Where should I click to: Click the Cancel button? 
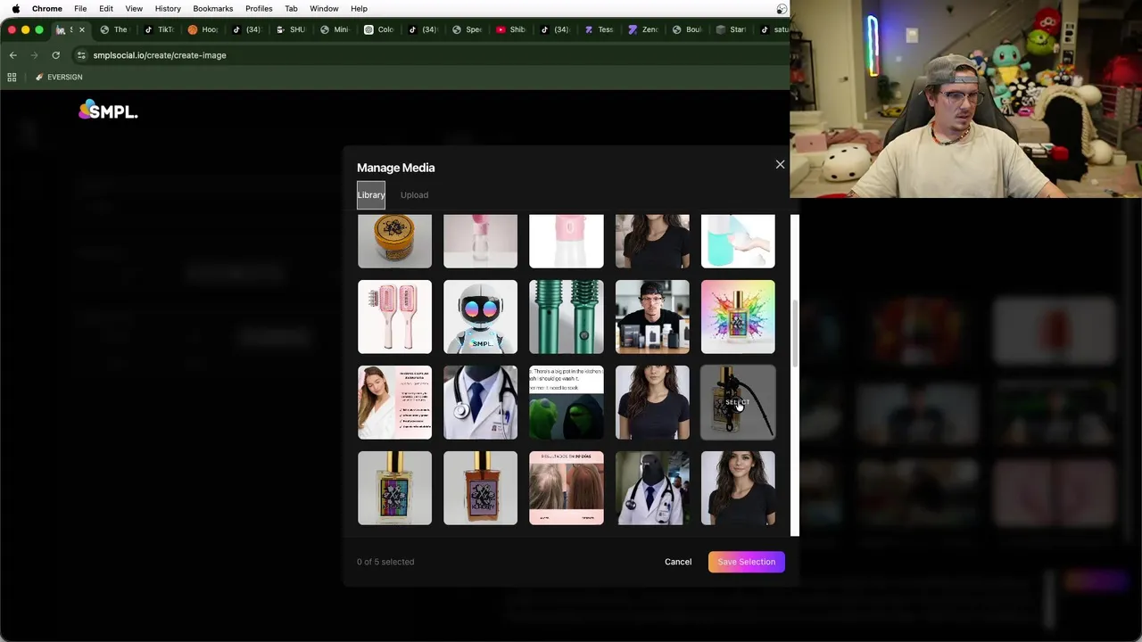coord(678,562)
